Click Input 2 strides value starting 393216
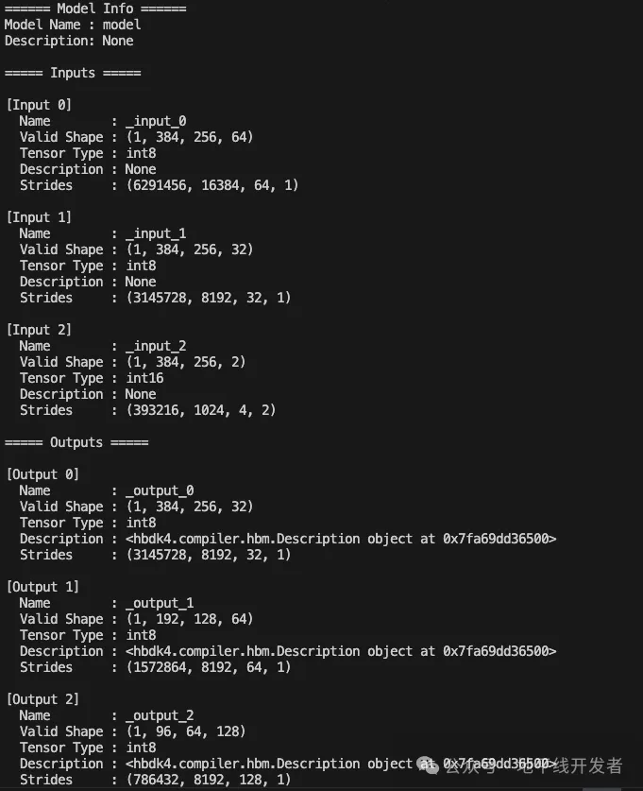Image resolution: width=643 pixels, height=791 pixels. pyautogui.click(x=201, y=410)
